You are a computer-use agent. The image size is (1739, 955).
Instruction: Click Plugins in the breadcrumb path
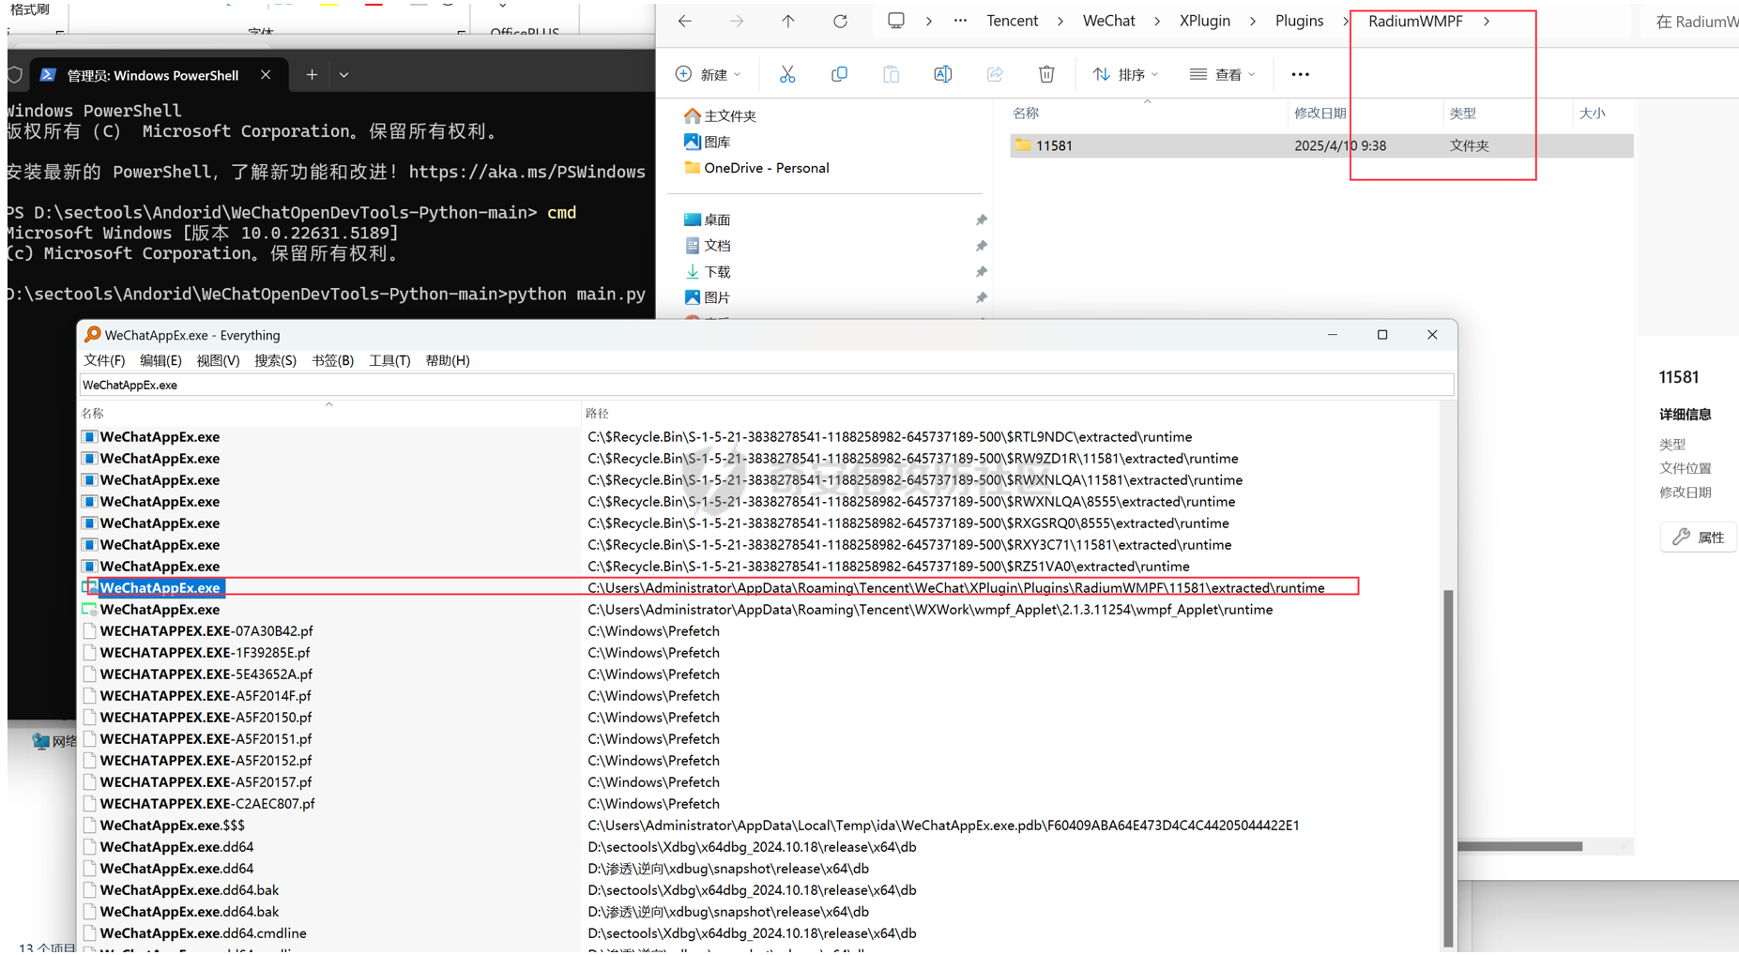pyautogui.click(x=1300, y=21)
